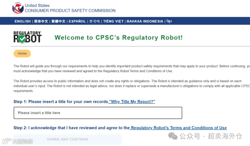
Task: Click the CPSC eagle logo icon
Action: tap(18, 8)
